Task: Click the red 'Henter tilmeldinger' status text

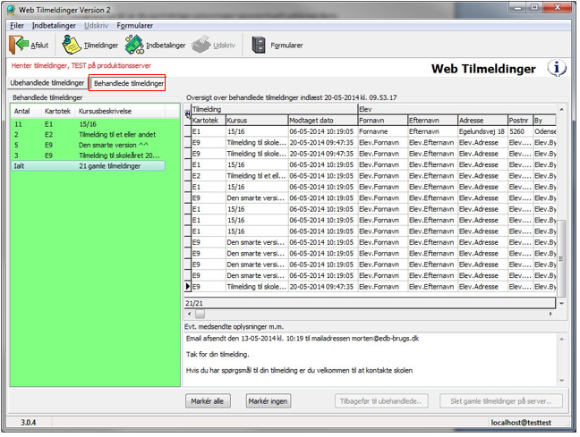Action: pyautogui.click(x=81, y=66)
